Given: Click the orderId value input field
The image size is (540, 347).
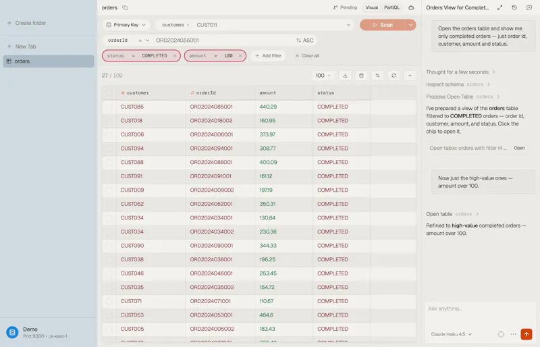Looking at the screenshot, I should tap(223, 41).
